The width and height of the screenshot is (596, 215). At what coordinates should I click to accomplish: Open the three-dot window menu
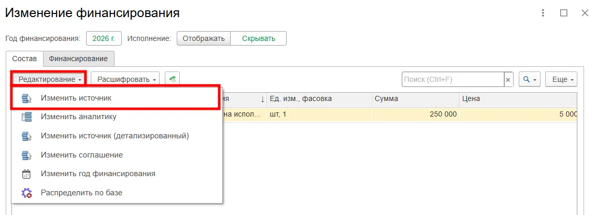(x=544, y=13)
